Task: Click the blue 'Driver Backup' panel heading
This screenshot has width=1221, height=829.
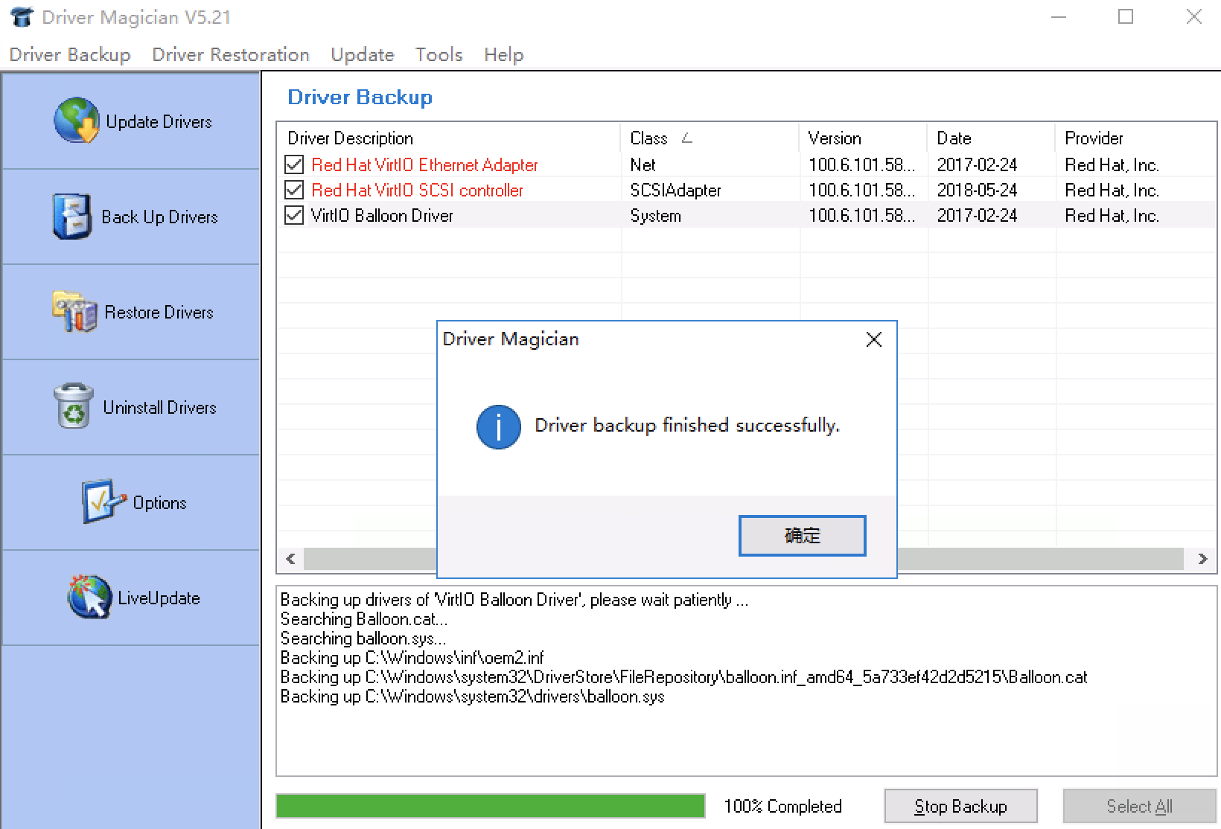Action: coord(360,97)
